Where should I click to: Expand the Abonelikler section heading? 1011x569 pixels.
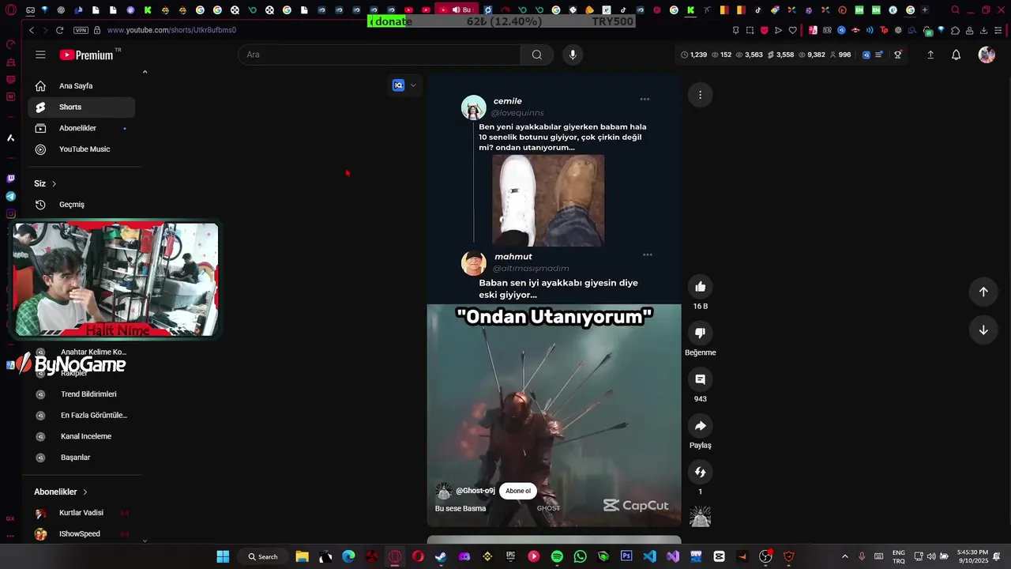pos(61,492)
